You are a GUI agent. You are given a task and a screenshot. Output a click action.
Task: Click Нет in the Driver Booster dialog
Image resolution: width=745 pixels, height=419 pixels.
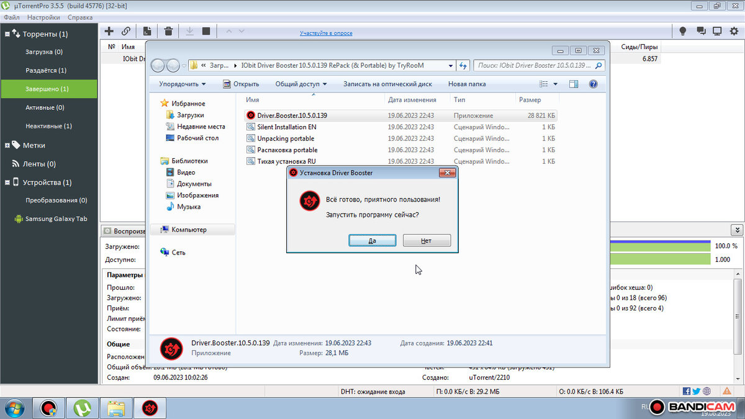[x=427, y=240]
